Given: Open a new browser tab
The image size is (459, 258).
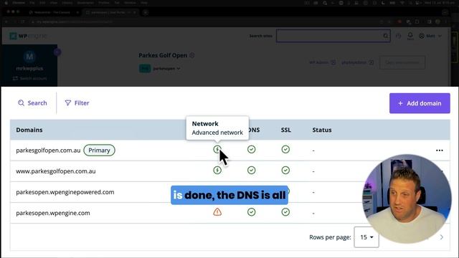Looking at the screenshot, I should pyautogui.click(x=146, y=13).
